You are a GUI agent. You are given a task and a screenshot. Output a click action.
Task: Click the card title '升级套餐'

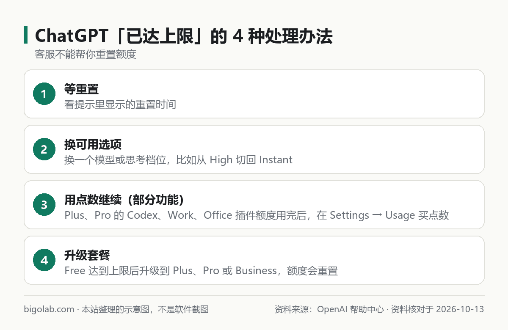87,256
